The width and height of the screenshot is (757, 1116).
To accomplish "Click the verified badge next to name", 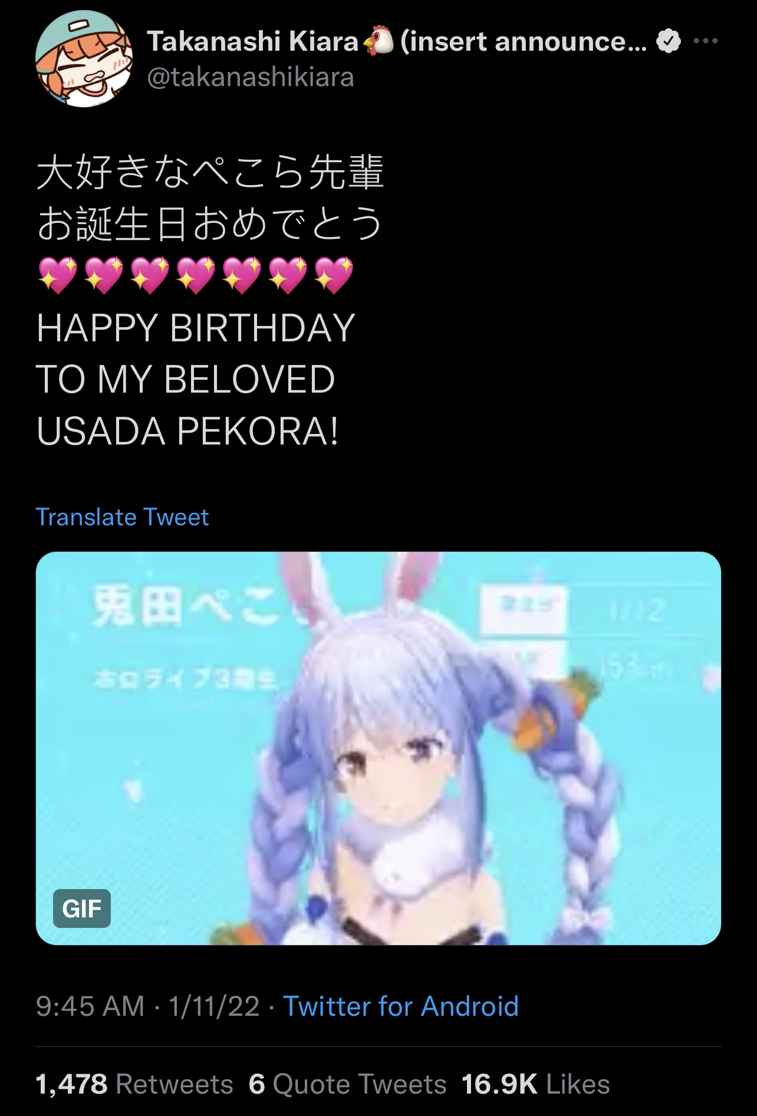I will click(x=669, y=41).
